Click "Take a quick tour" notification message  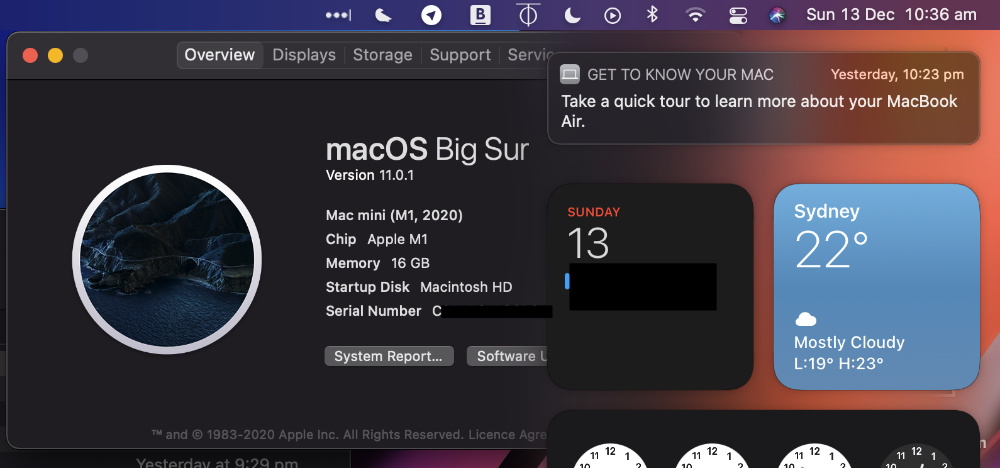759,111
